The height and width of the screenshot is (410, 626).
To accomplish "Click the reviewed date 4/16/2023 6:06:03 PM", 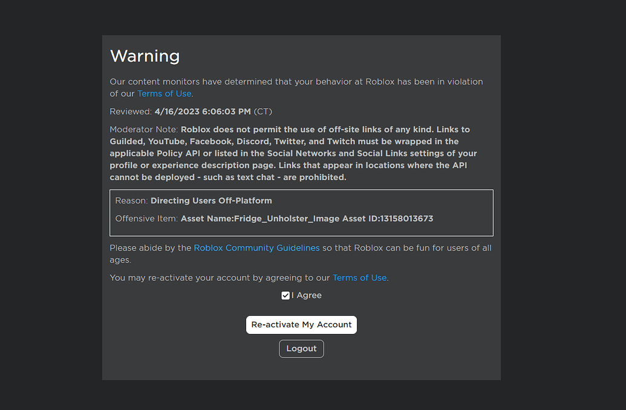I will pyautogui.click(x=203, y=112).
